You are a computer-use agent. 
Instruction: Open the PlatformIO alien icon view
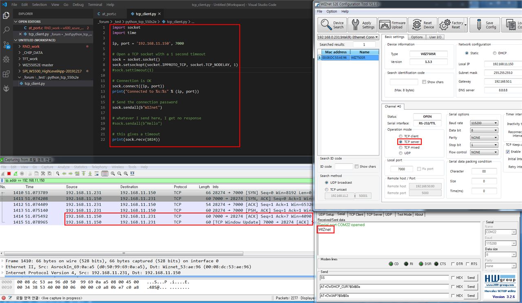(6, 89)
